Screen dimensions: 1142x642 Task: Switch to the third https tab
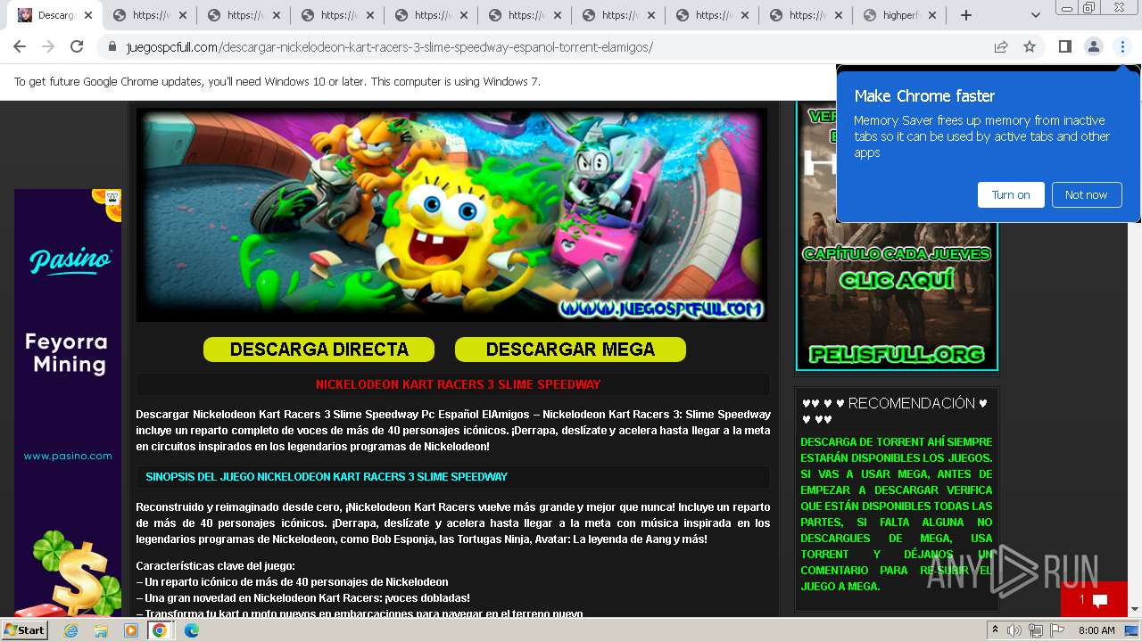pyautogui.click(x=338, y=15)
